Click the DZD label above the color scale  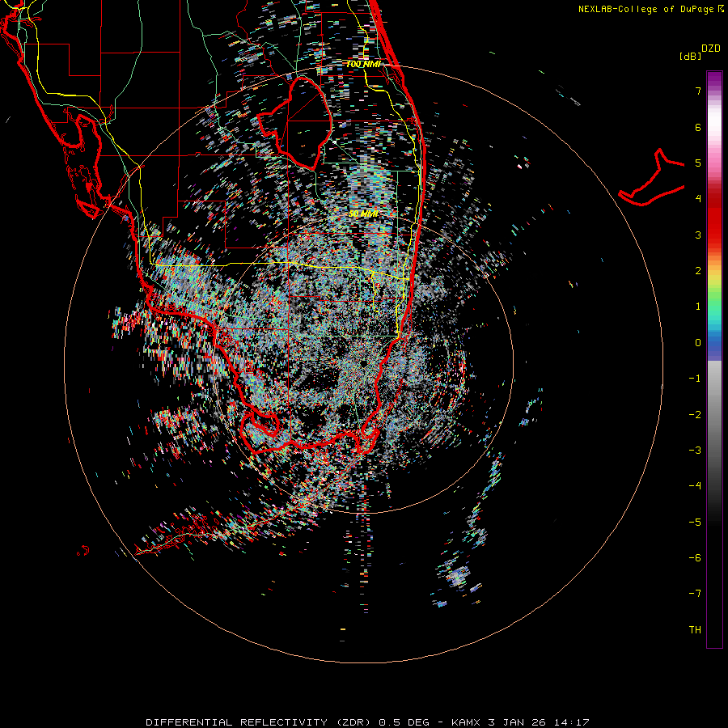[x=711, y=49]
